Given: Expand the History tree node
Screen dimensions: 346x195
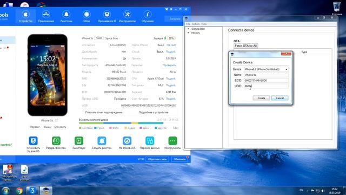Looking at the screenshot, I should pyautogui.click(x=189, y=32).
